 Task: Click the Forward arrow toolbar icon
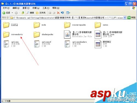click(x=16, y=13)
